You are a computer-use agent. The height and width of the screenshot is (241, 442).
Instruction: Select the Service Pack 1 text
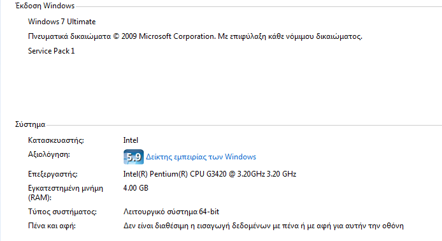52,51
